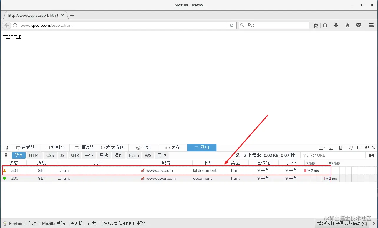Screen dimensions: 378x228
Task: Filter requests by JS
Action: pos(62,155)
